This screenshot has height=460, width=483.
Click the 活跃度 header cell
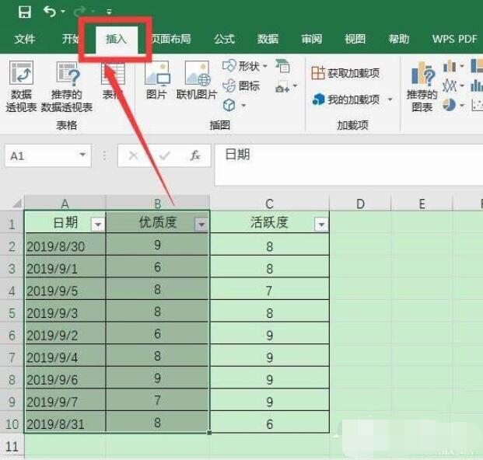[270, 222]
